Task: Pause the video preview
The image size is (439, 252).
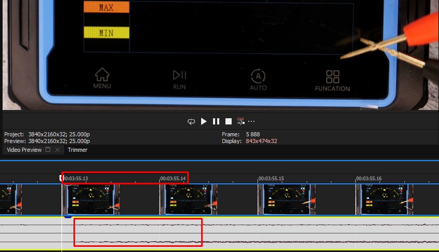Action: 216,121
